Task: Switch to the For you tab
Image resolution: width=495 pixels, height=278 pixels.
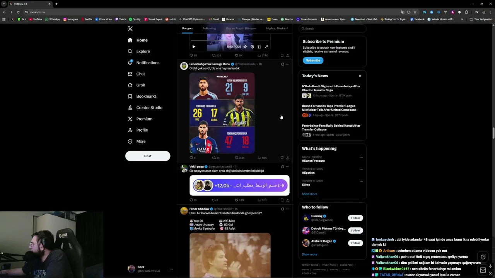Action: (x=187, y=28)
